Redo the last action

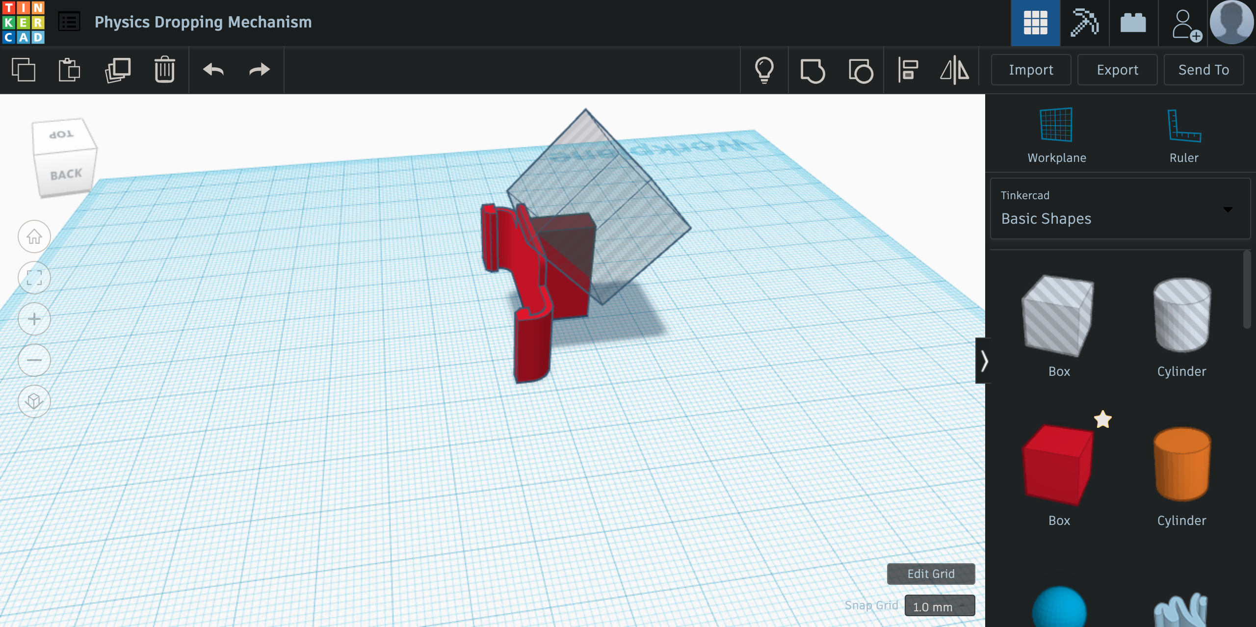pos(260,70)
